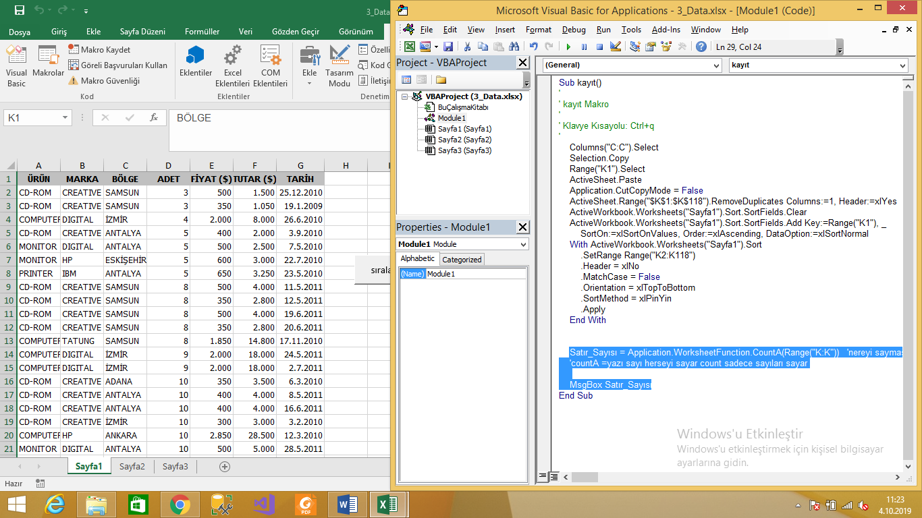Click the Reset stop icon
This screenshot has width=922, height=518.
tap(599, 47)
